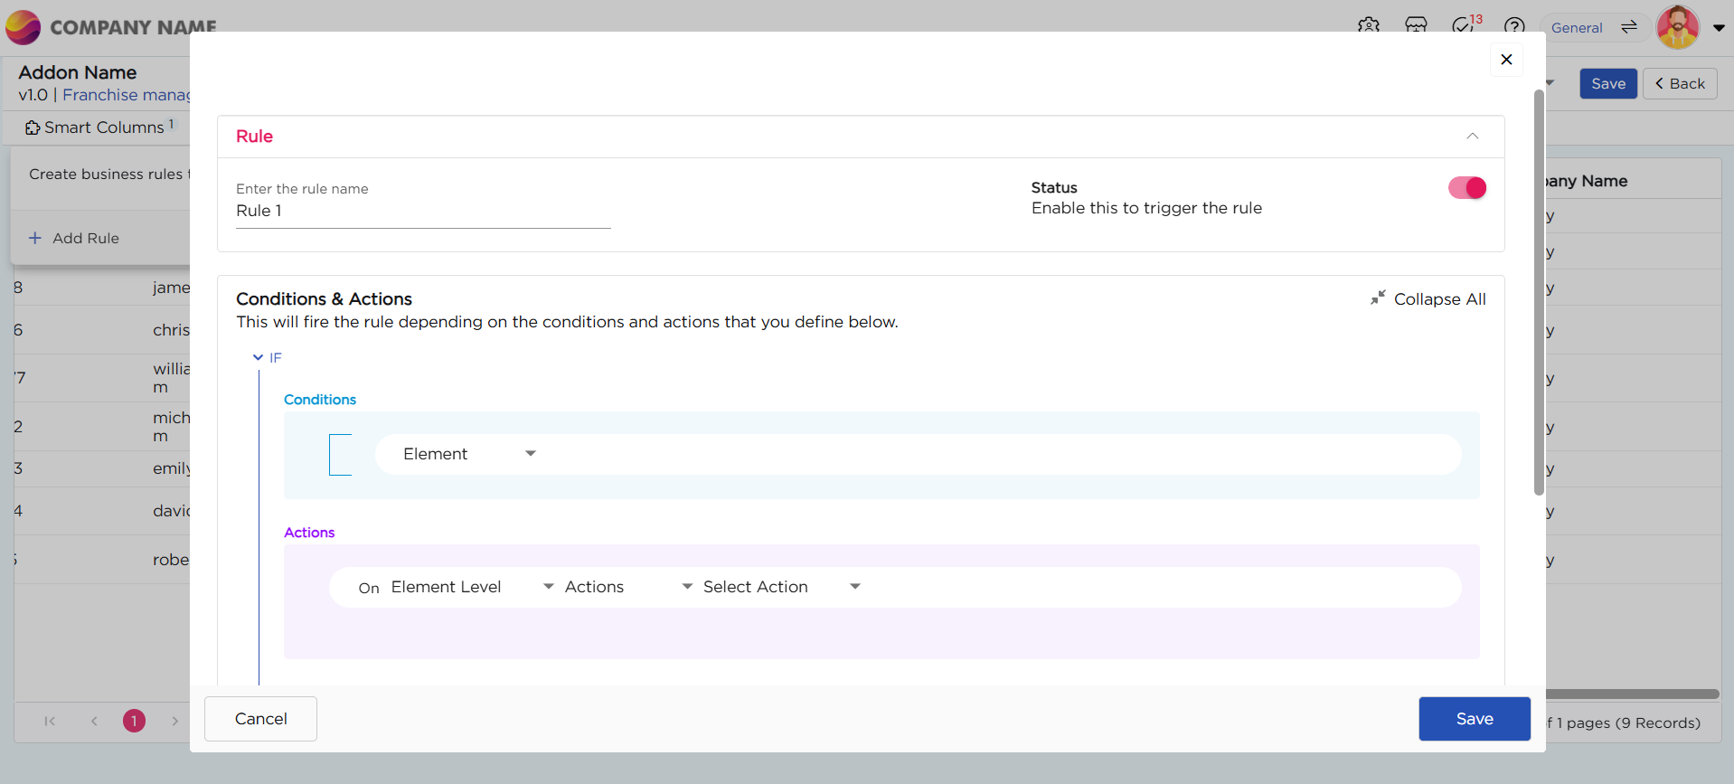The width and height of the screenshot is (1734, 784).
Task: Click the switch arrows beside General
Action: tap(1629, 27)
